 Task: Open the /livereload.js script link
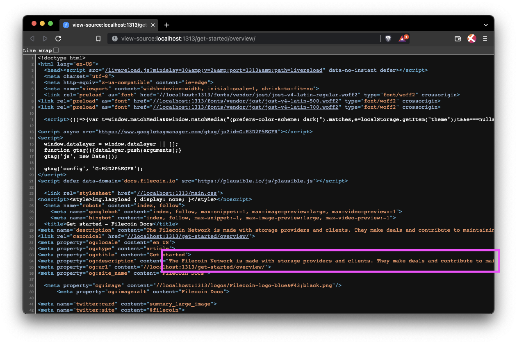tap(214, 70)
